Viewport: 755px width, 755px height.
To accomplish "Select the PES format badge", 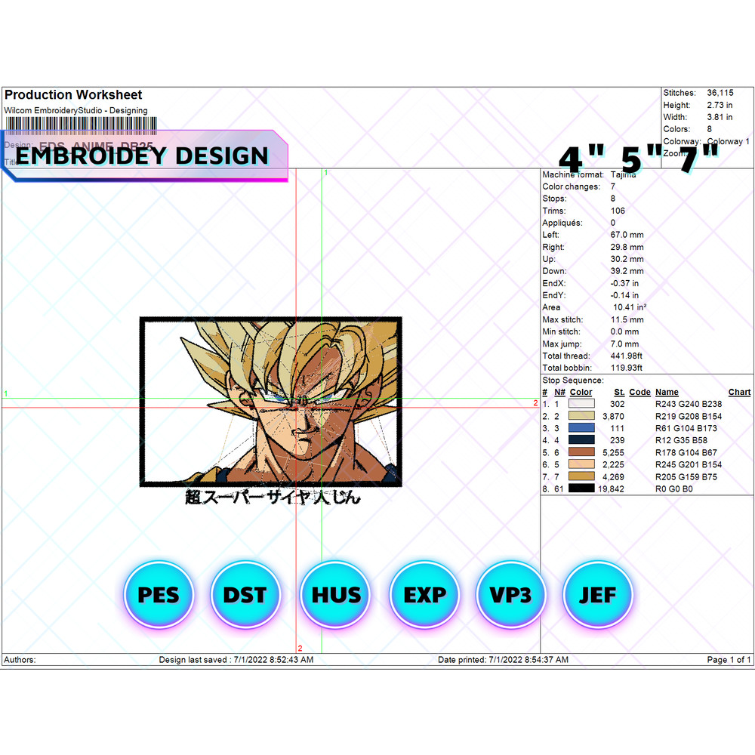I will tap(159, 595).
